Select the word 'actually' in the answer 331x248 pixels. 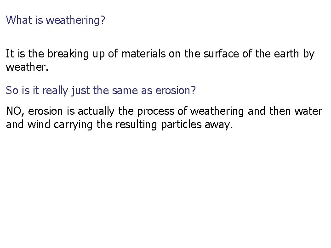(96, 111)
